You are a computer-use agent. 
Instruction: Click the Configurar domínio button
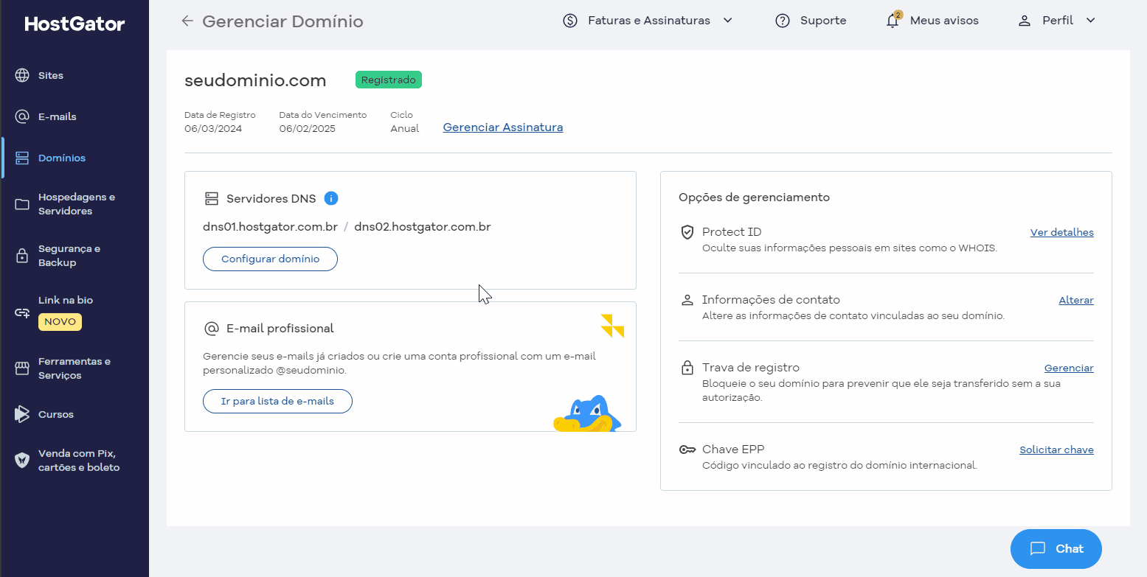click(270, 259)
